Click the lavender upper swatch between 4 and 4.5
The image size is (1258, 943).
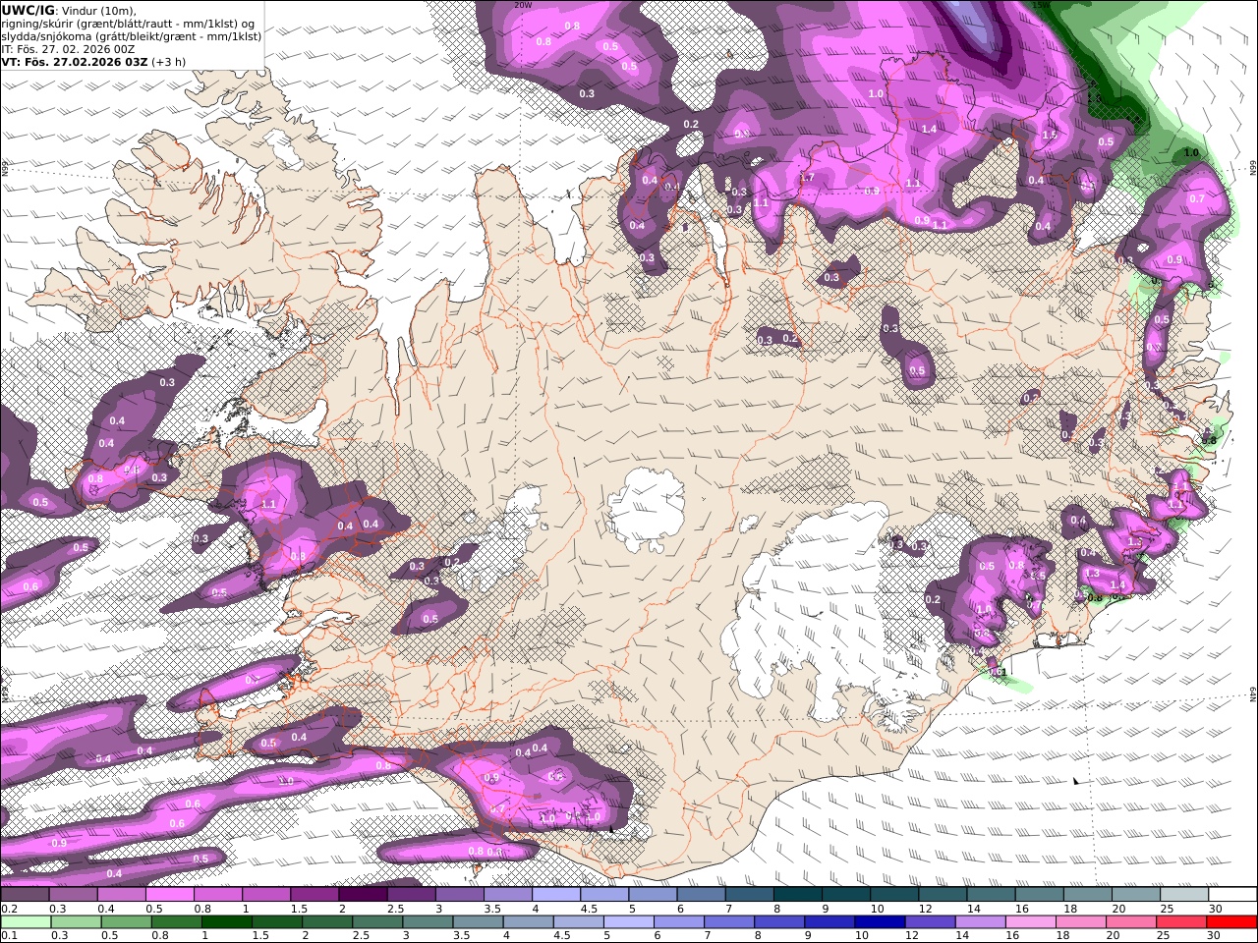pos(556,895)
